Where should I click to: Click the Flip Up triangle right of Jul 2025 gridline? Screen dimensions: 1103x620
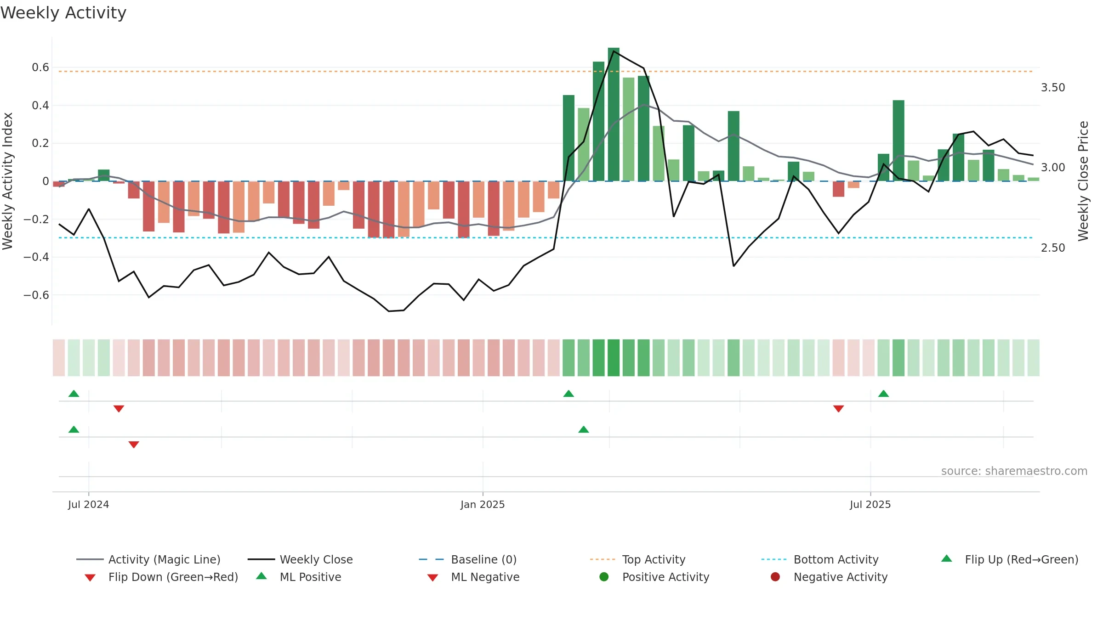(883, 394)
